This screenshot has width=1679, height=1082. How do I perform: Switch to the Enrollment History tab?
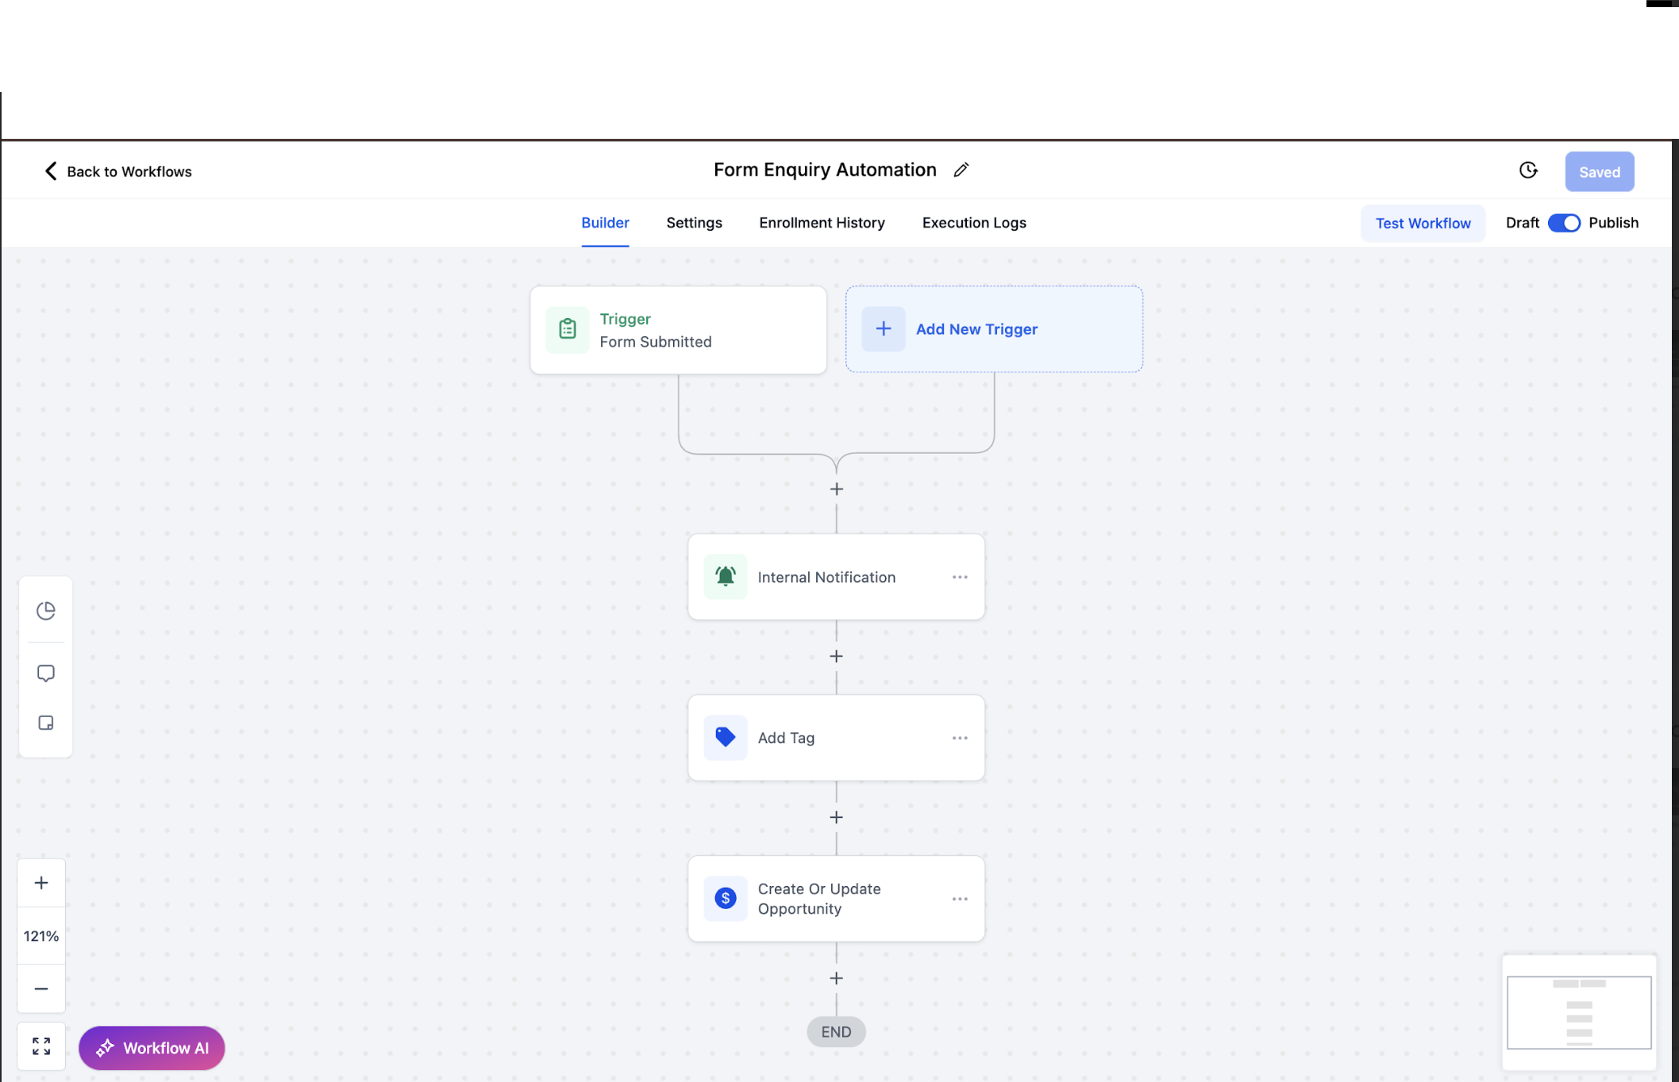click(822, 223)
